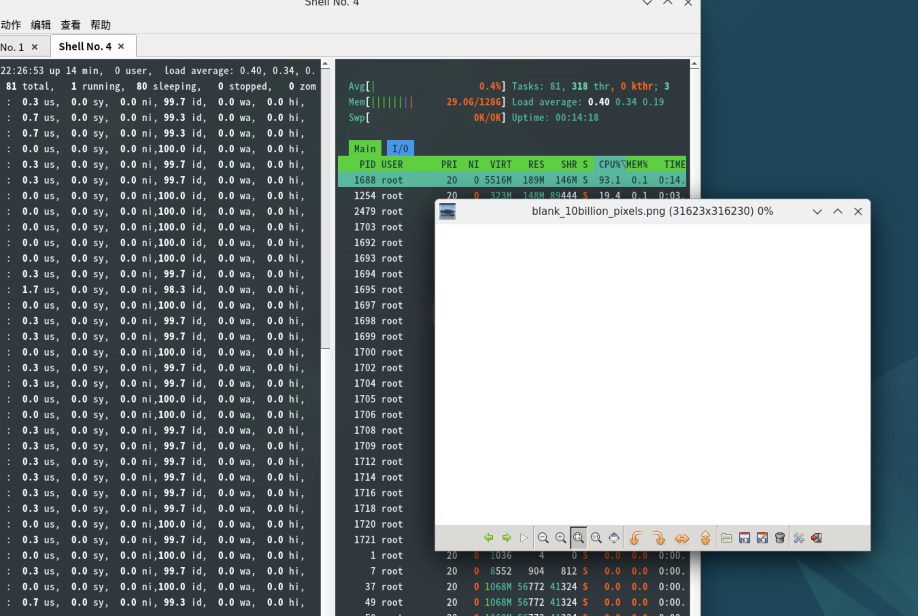
Task: Rotate image counterclockwise
Action: [x=636, y=537]
